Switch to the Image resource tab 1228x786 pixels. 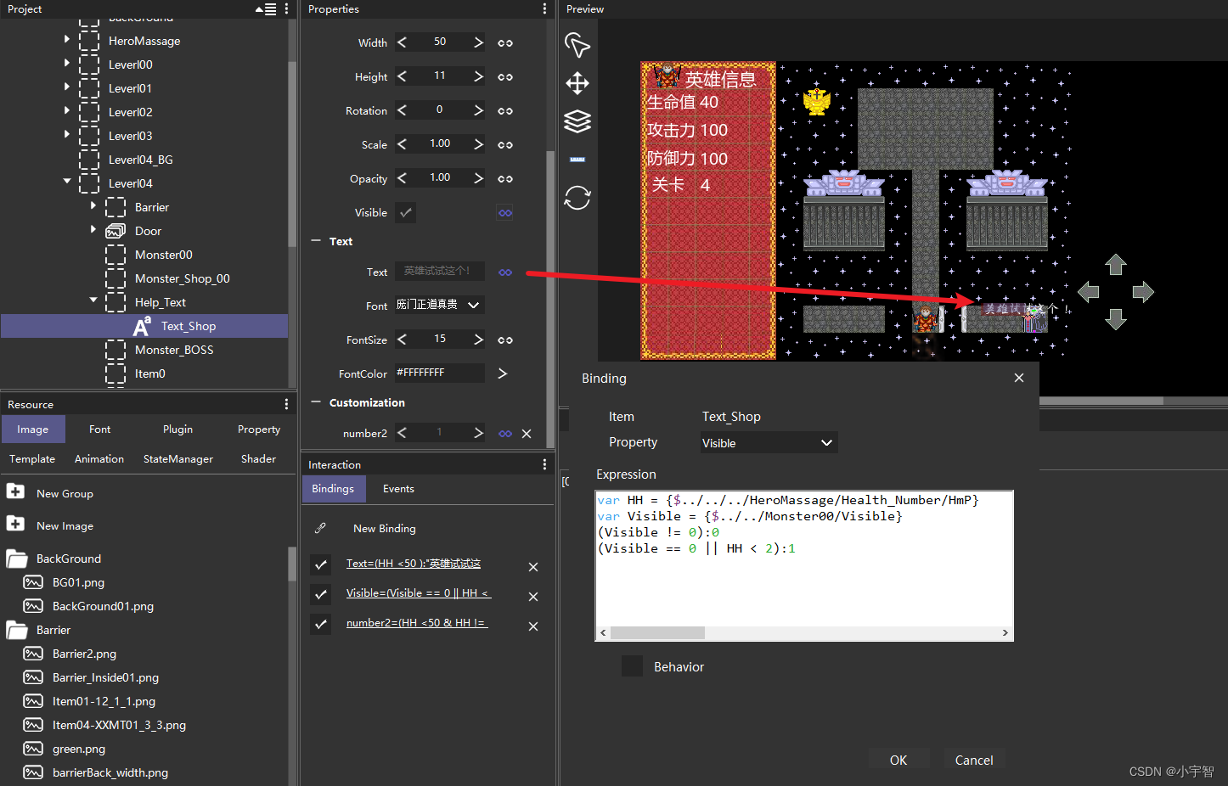point(33,429)
